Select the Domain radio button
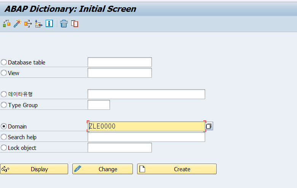 click(x=4, y=126)
